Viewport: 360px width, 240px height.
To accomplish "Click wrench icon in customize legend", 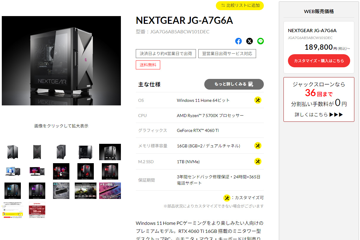I will (227, 198).
